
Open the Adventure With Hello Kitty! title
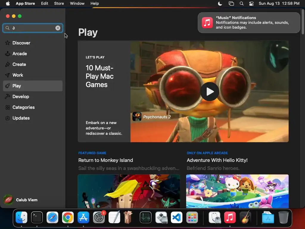(217, 160)
